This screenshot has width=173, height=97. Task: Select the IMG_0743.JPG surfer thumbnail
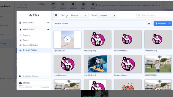[x=98, y=64]
